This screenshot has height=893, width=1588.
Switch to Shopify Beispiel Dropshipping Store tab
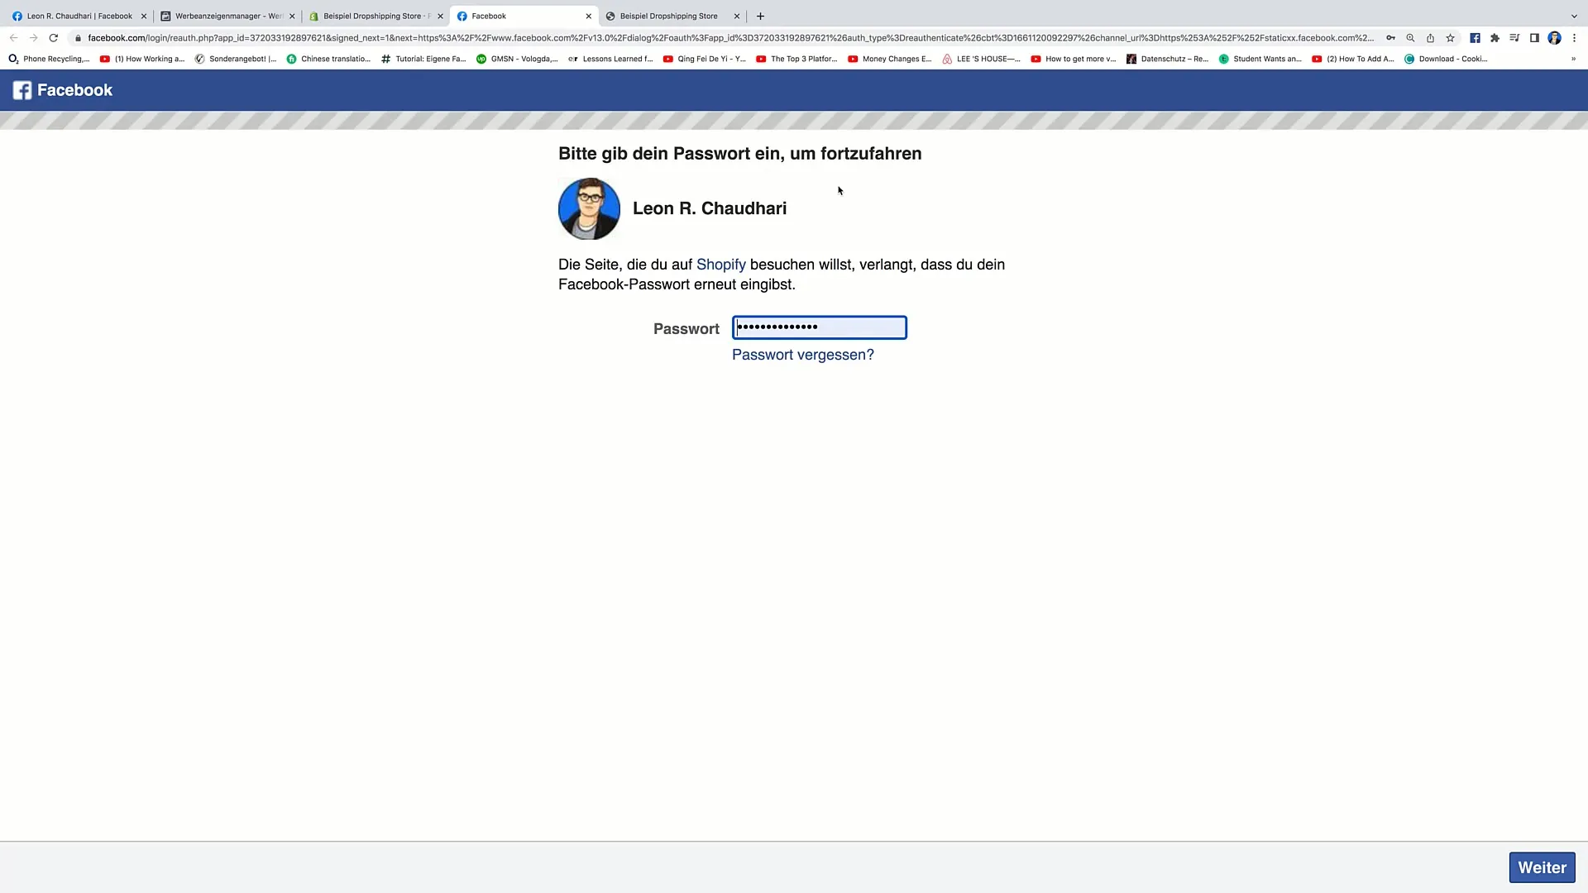point(376,16)
